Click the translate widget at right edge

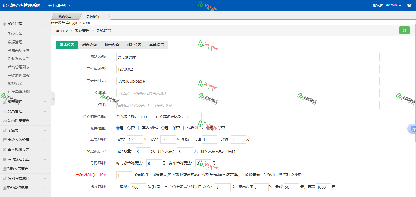tap(412, 128)
